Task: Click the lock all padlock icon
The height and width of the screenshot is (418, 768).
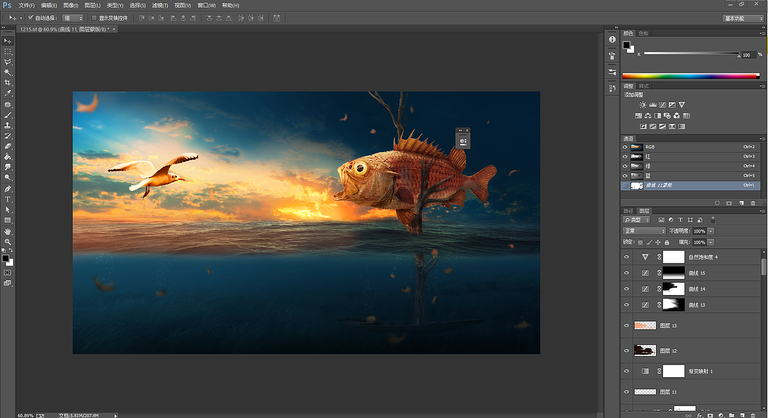Action: pos(667,242)
